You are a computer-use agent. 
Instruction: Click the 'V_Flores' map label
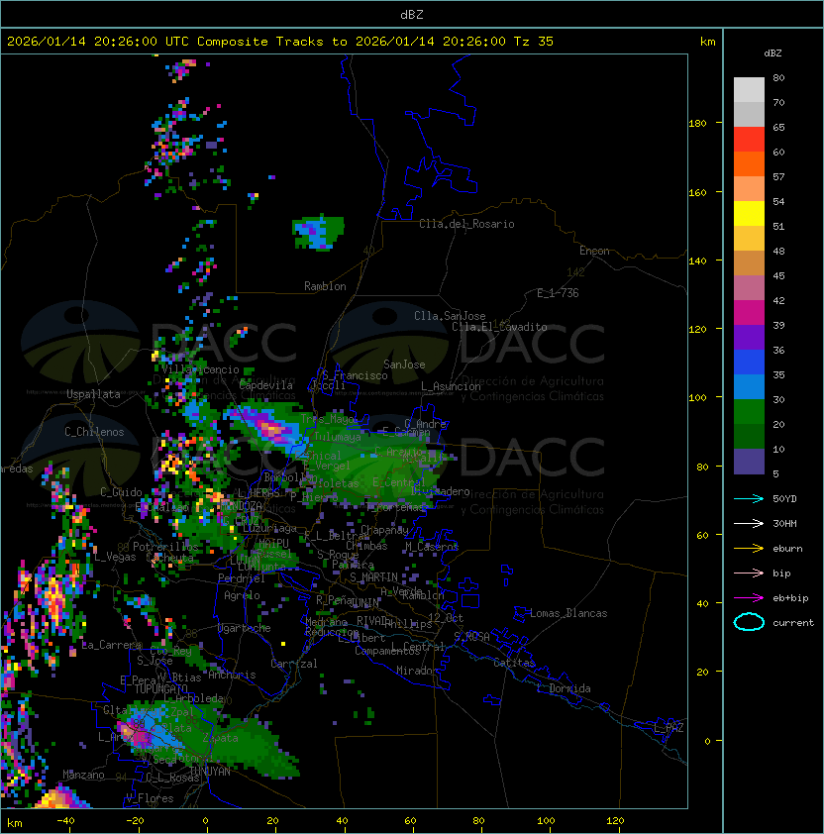click(150, 798)
